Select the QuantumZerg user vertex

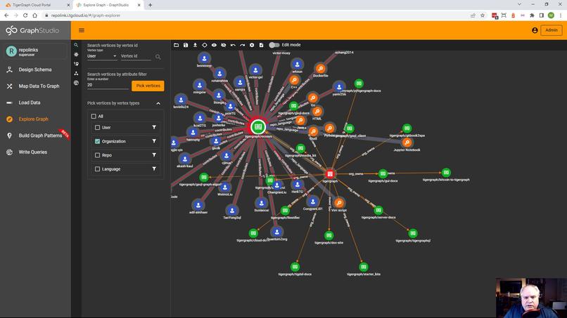(276, 232)
